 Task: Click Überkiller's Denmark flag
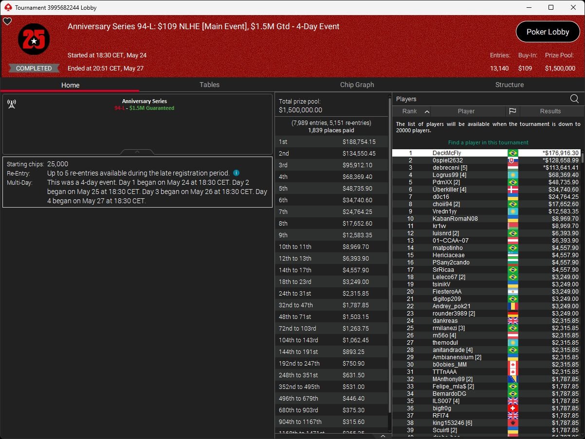click(x=512, y=190)
